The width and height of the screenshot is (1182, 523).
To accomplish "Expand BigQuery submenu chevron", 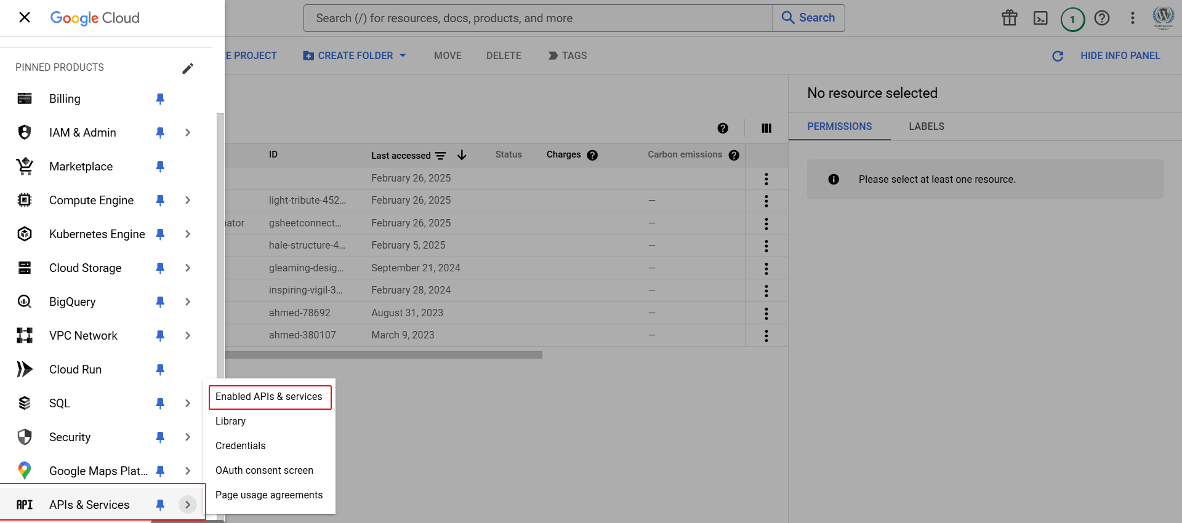I will [188, 301].
